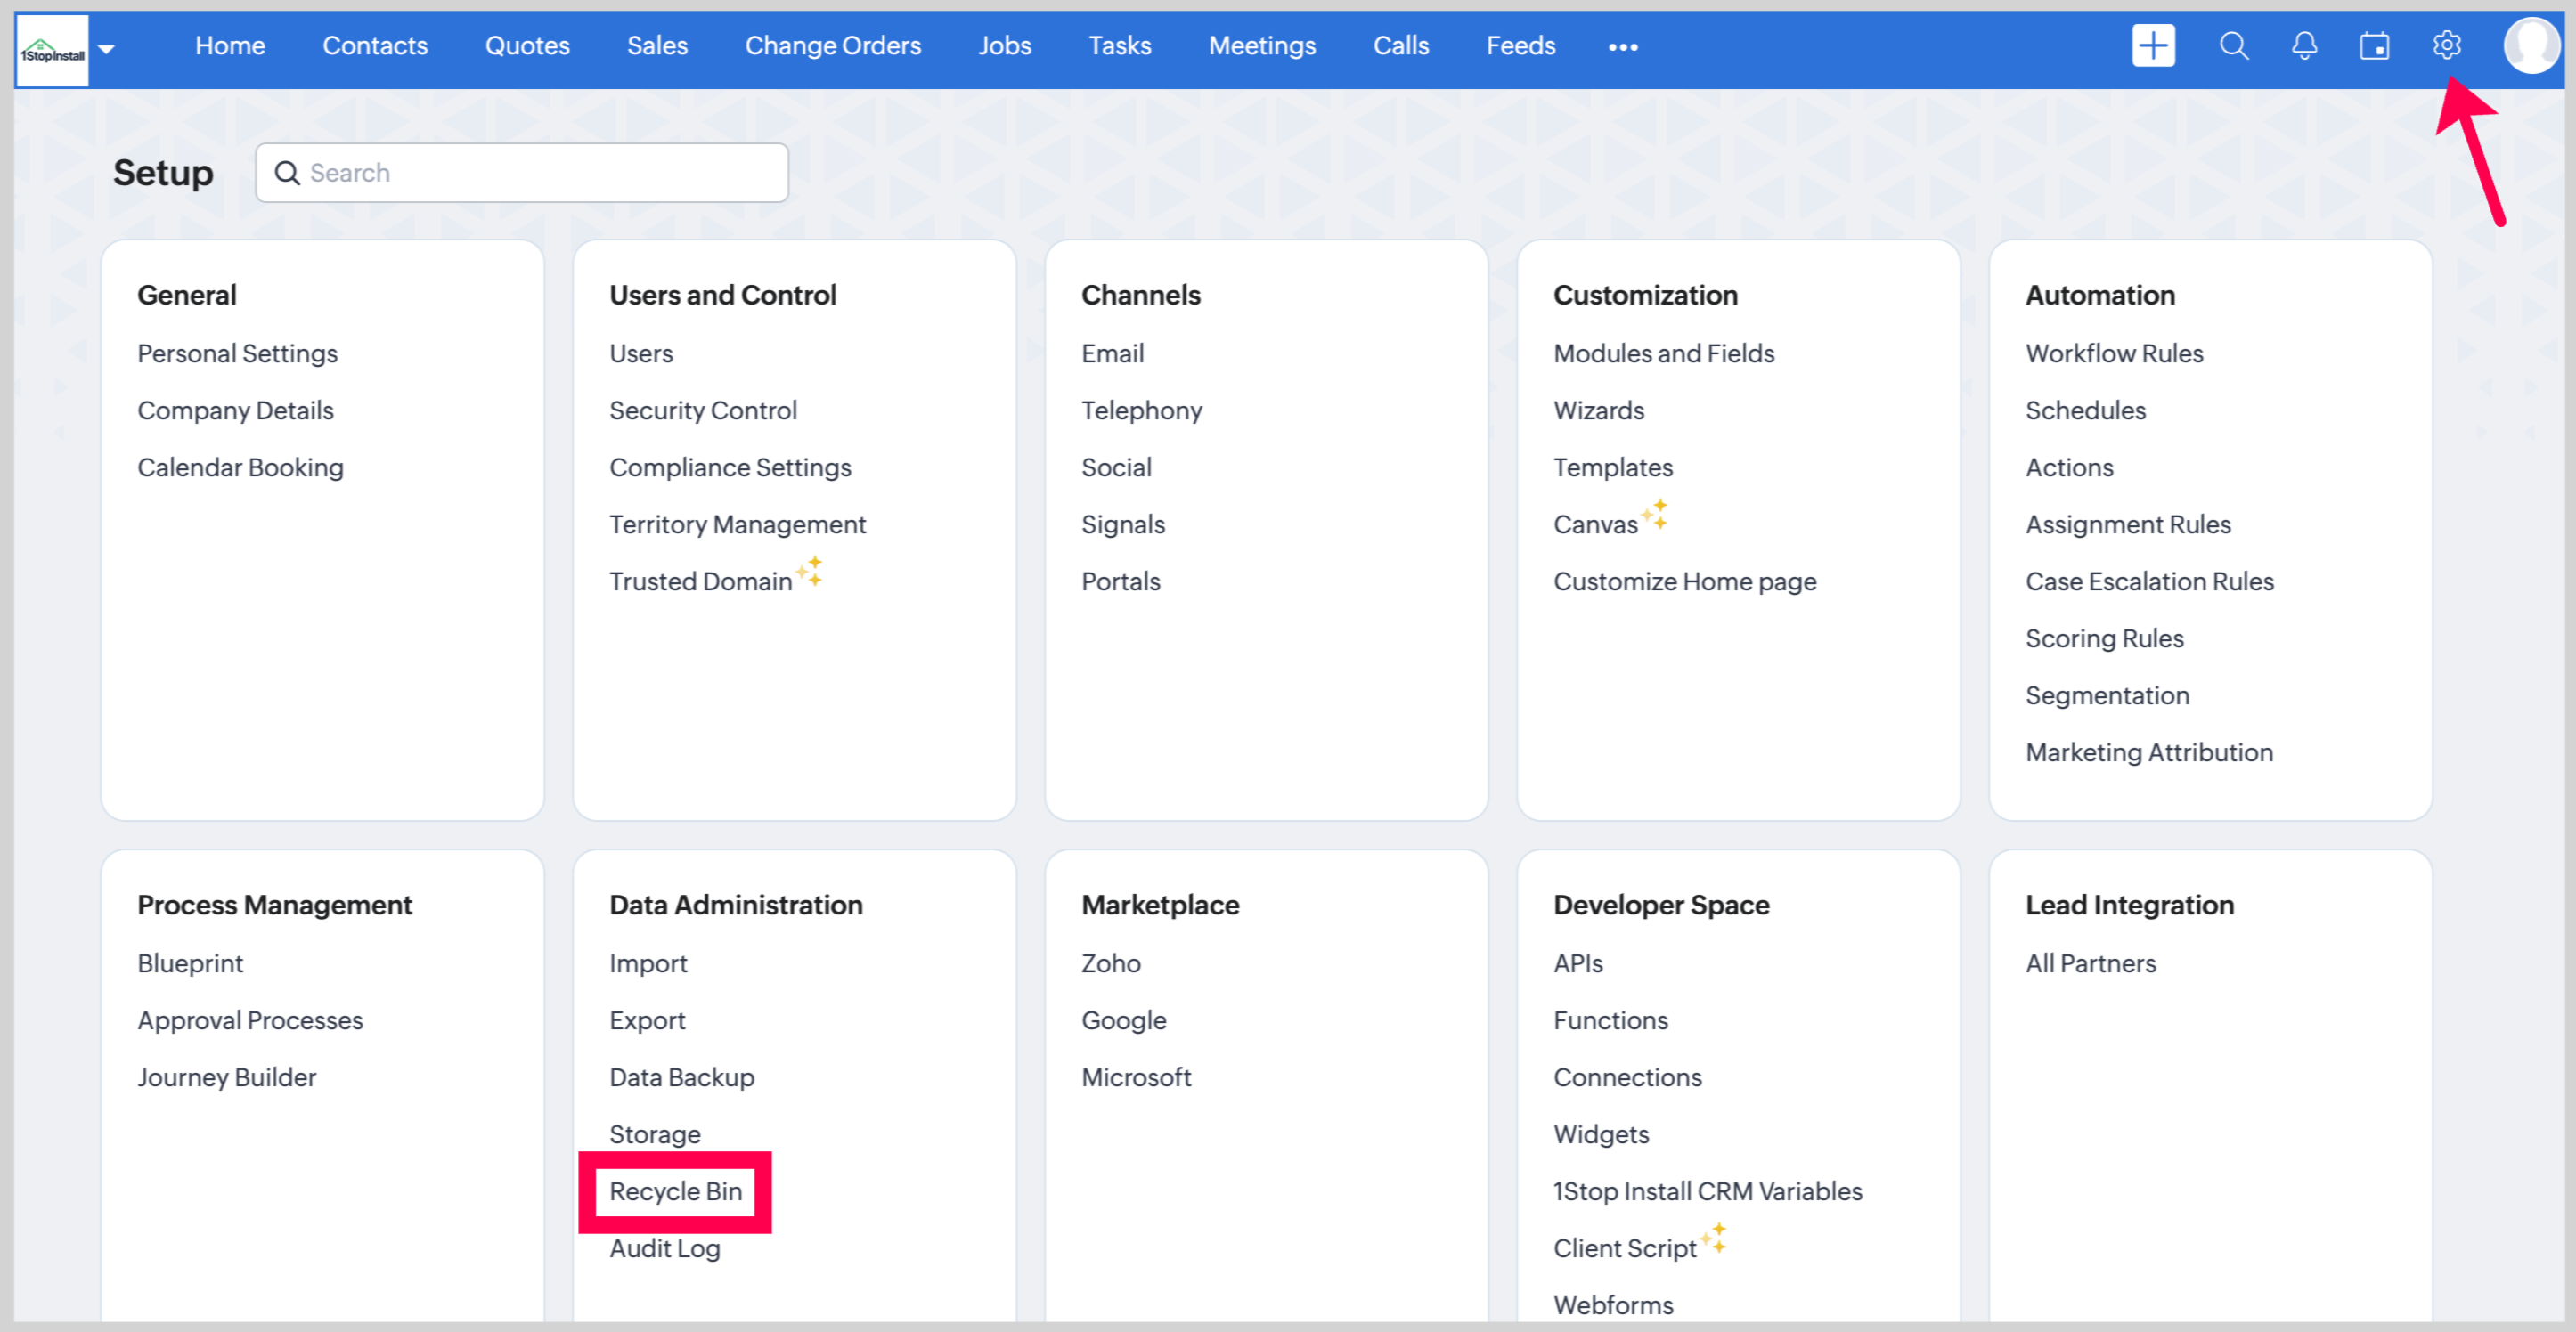The height and width of the screenshot is (1332, 2576).
Task: Click the magnifier inside Setup search
Action: click(287, 173)
